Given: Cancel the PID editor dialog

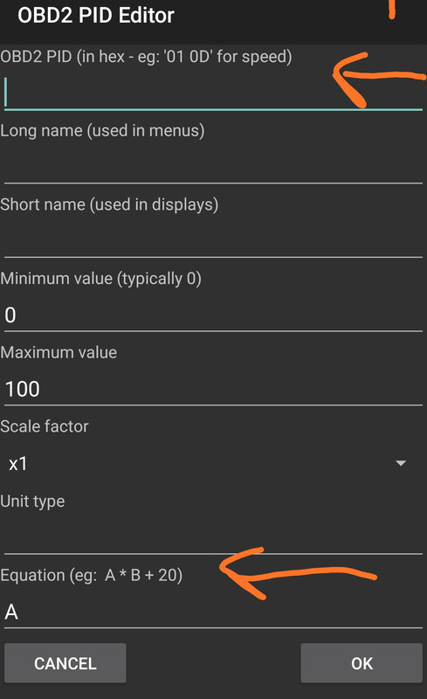Looking at the screenshot, I should tap(65, 663).
